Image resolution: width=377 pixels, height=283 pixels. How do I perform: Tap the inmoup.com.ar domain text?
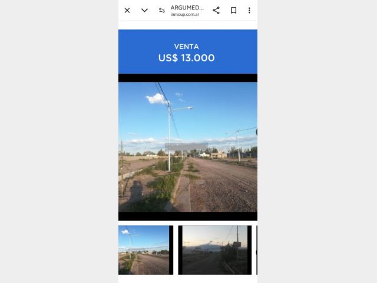185,15
